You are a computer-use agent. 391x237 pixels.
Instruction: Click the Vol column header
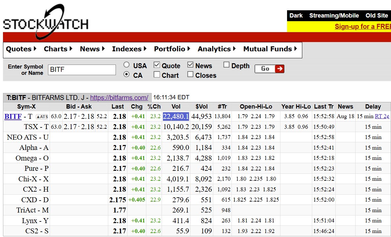tap(176, 107)
